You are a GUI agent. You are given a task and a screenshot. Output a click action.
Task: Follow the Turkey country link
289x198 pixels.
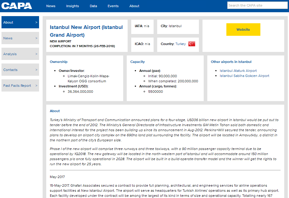click(180, 44)
